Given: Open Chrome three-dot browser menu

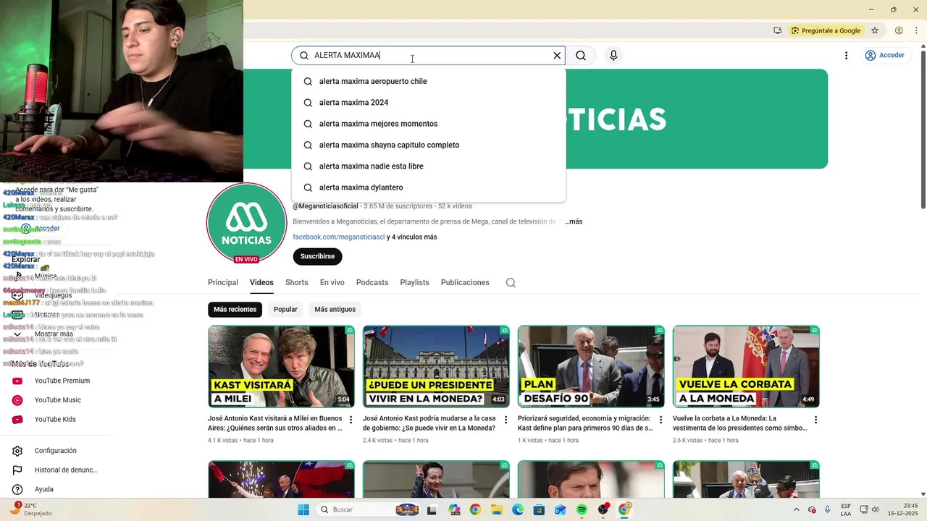Looking at the screenshot, I should (x=918, y=30).
